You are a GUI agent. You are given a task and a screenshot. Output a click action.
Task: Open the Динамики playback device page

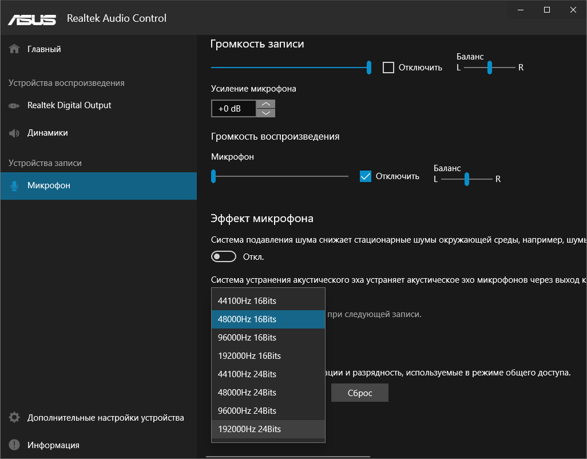[x=47, y=133]
